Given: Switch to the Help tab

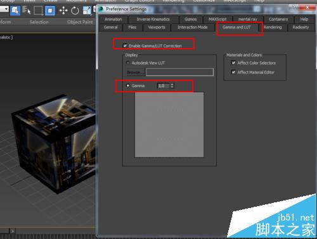Looking at the screenshot, I should (304, 19).
